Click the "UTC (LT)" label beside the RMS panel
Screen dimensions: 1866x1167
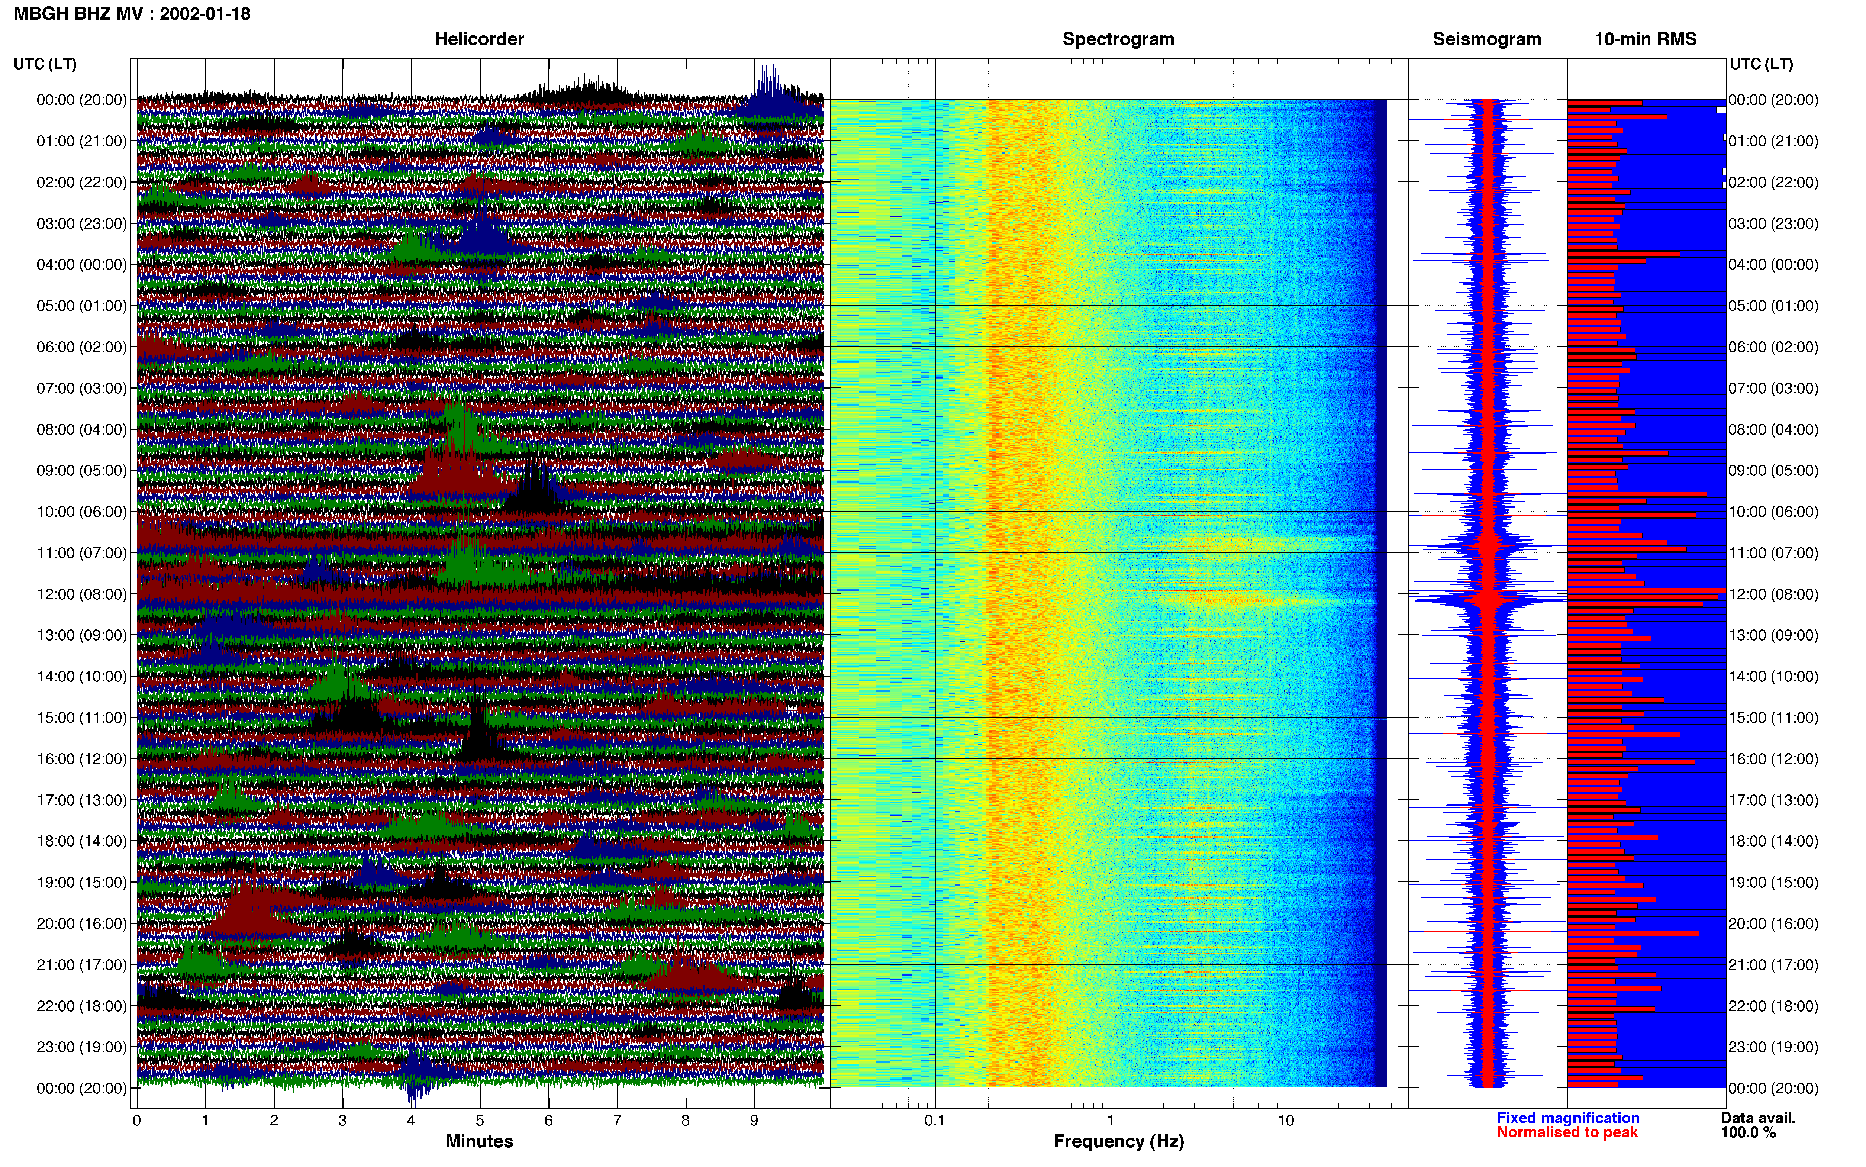point(1761,64)
